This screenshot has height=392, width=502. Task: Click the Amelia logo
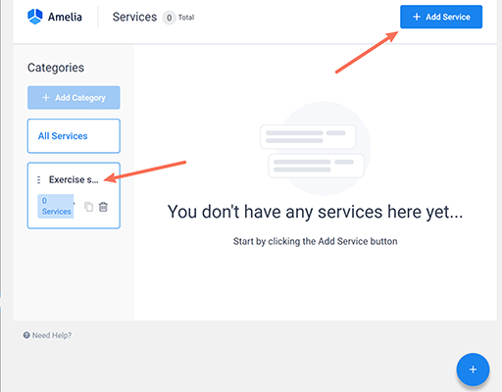pyautogui.click(x=55, y=17)
